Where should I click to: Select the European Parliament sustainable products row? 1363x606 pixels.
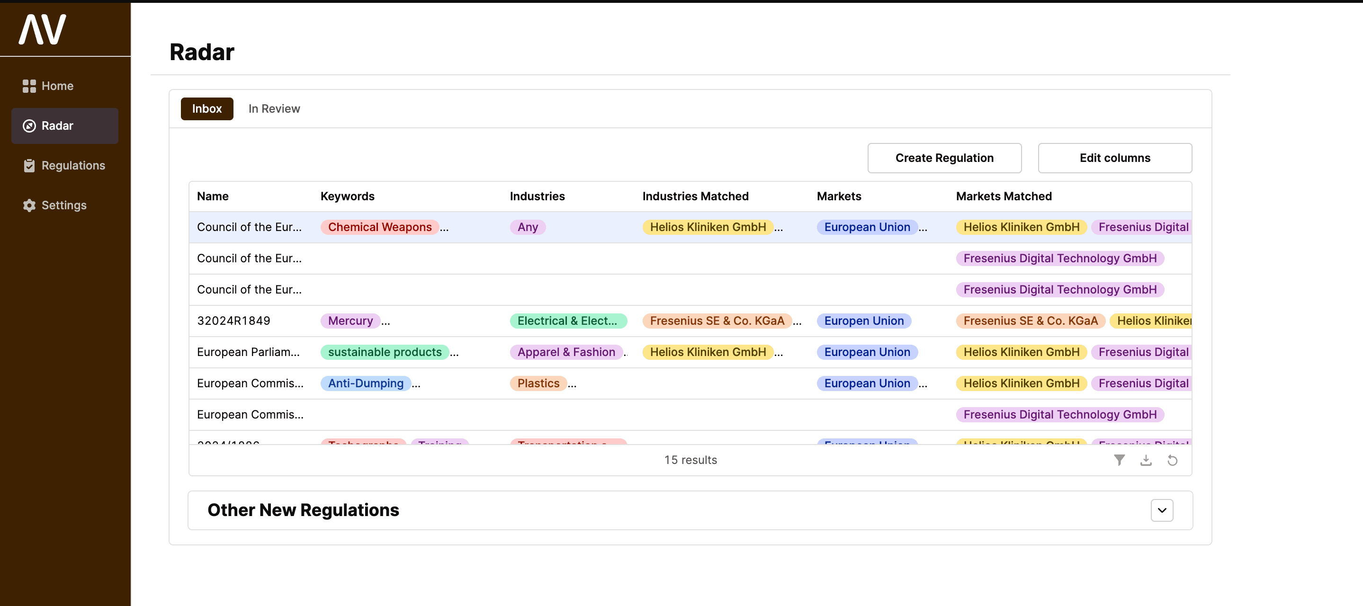coord(249,352)
